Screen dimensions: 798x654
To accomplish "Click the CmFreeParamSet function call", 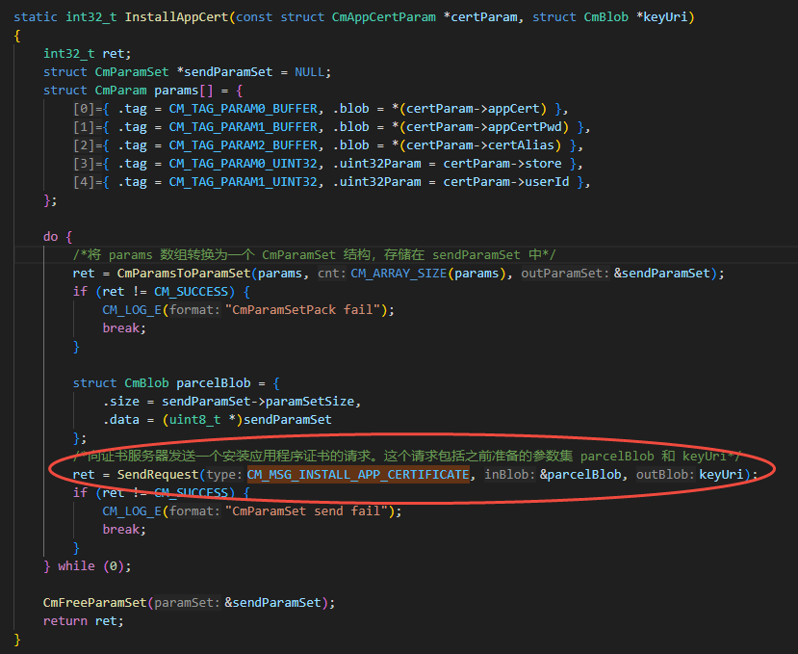I will (94, 603).
